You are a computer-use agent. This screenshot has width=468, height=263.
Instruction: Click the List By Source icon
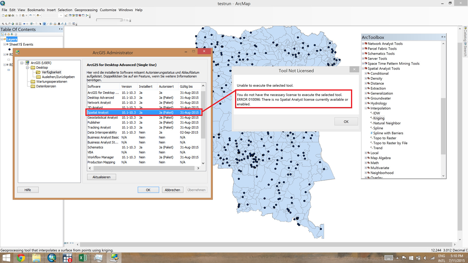pos(6,34)
